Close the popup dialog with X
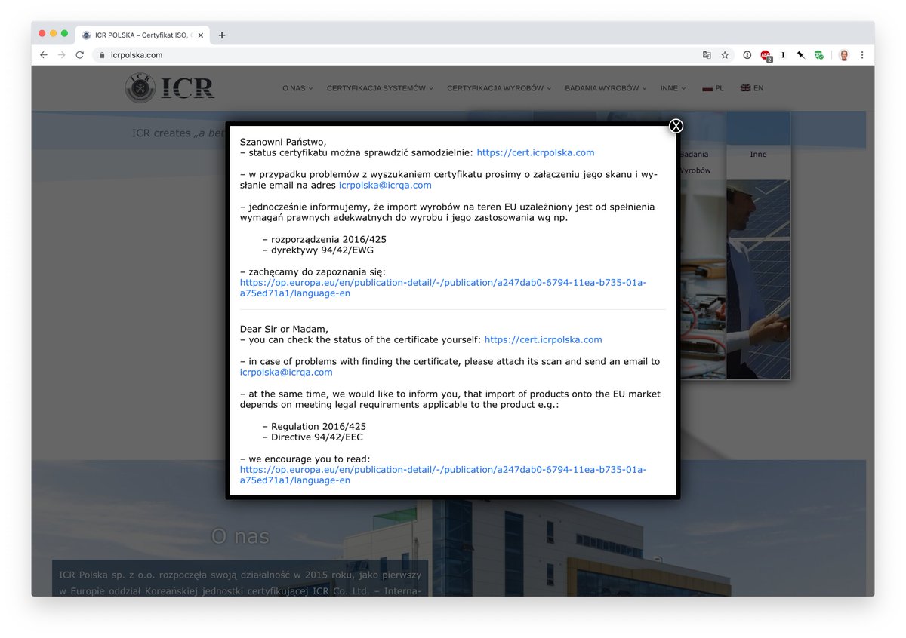 coord(676,126)
